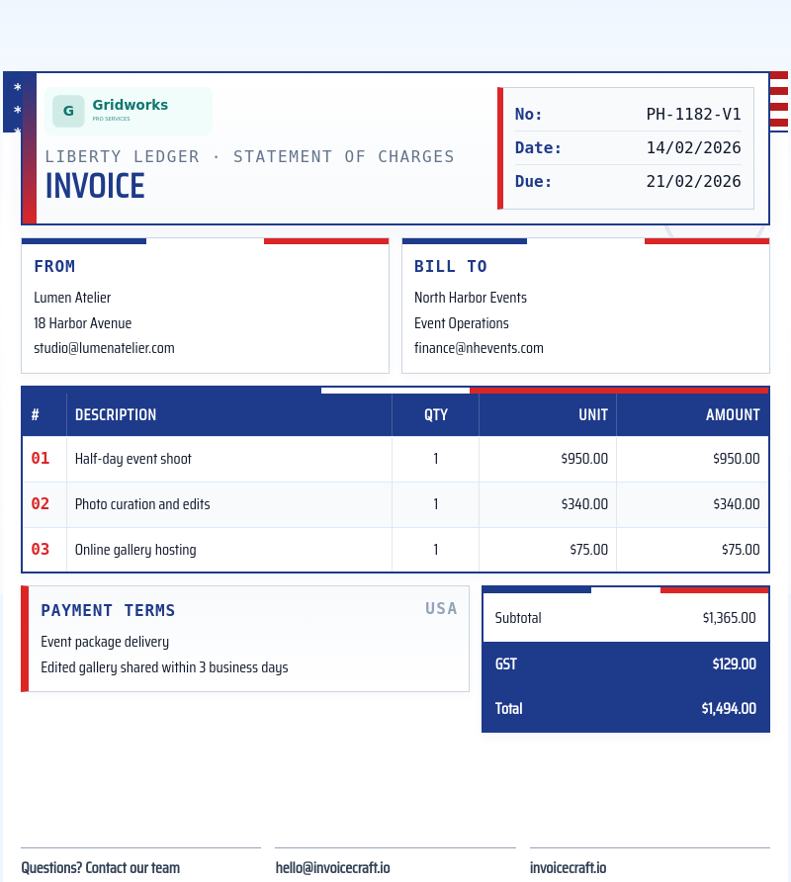Click the QTY column header
Viewport: 791px width, 882px height.
click(x=436, y=415)
